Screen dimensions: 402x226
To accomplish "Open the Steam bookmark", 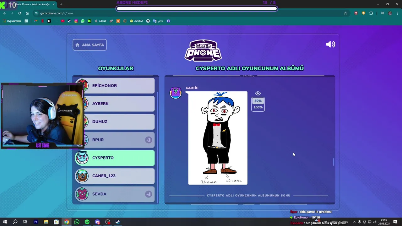I will coord(69,21).
